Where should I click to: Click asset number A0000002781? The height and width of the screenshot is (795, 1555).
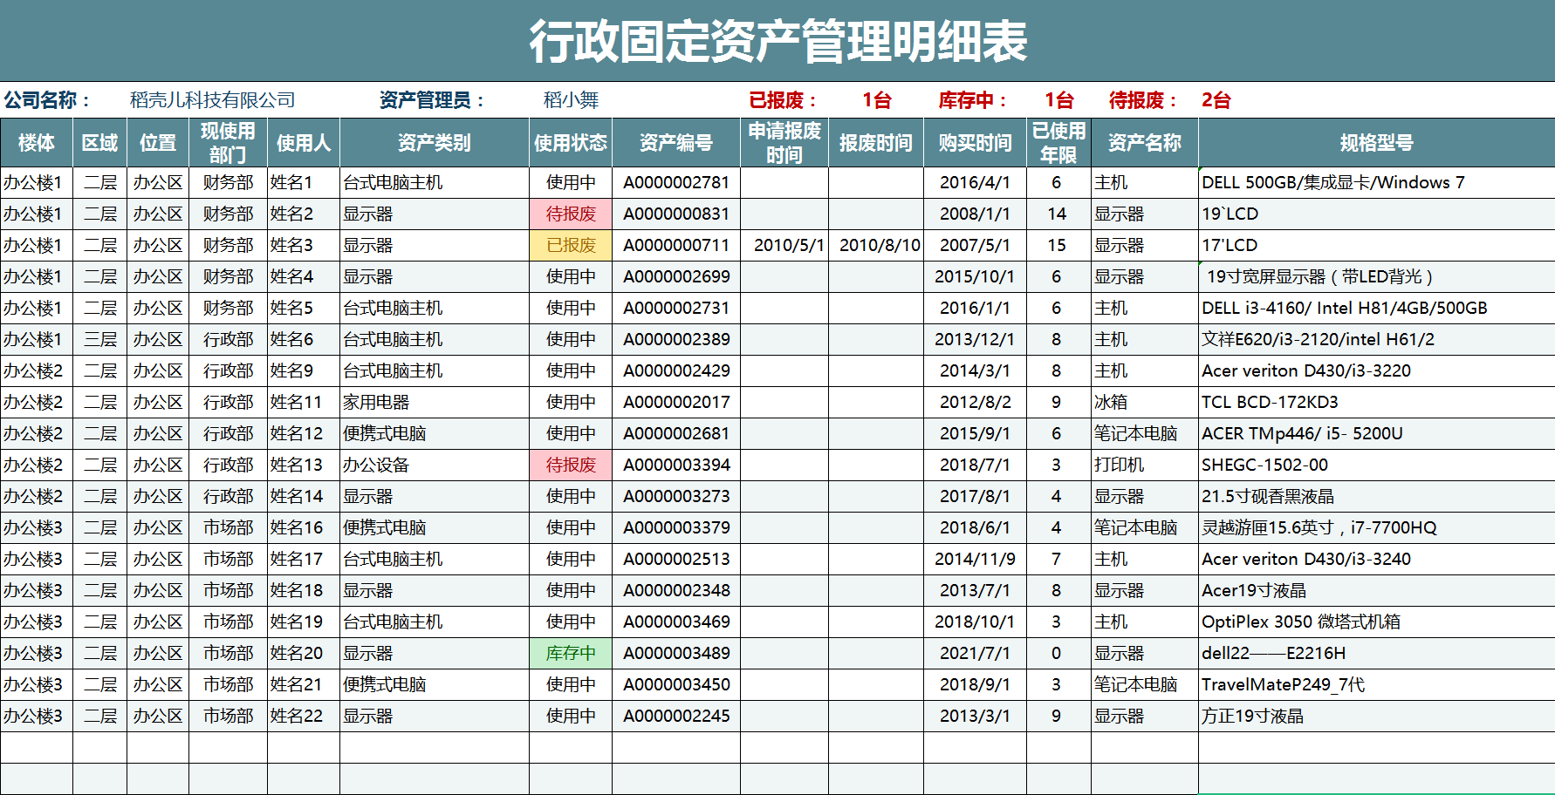pos(676,182)
